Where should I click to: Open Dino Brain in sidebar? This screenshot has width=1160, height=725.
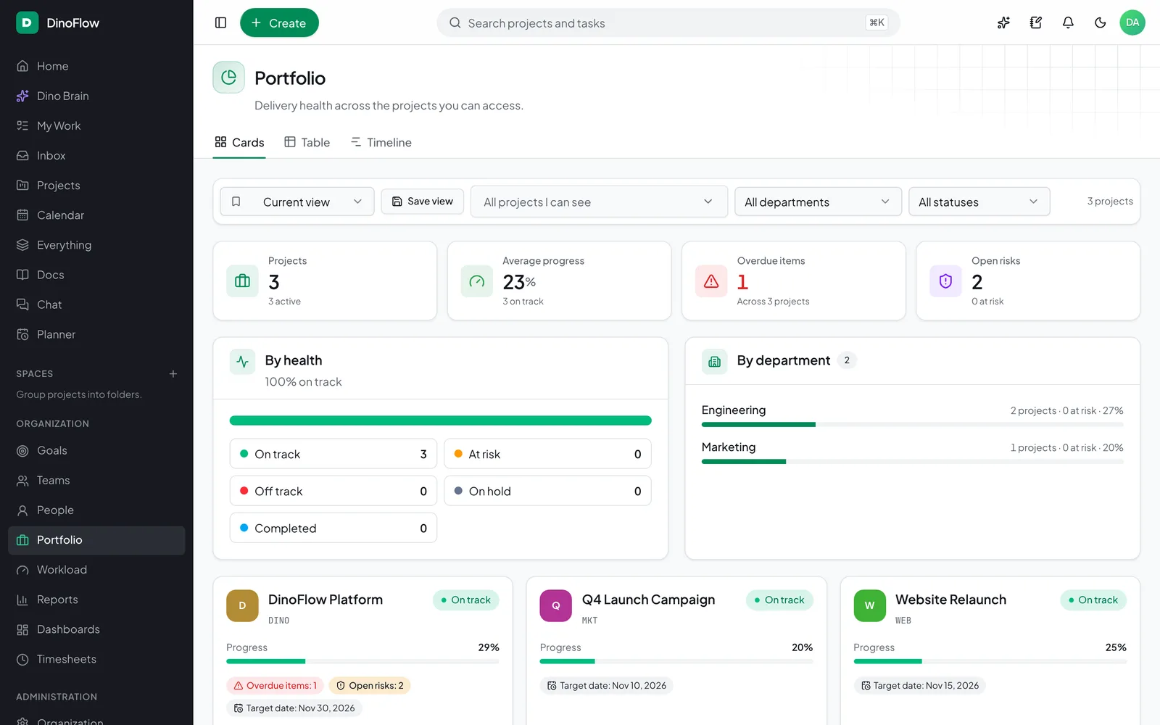tap(96, 96)
